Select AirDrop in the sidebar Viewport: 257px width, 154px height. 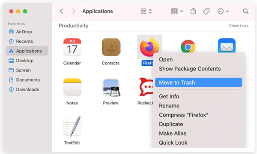pyautogui.click(x=27, y=32)
